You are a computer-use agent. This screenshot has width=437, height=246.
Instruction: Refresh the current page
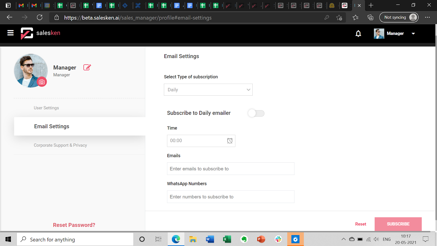click(40, 17)
